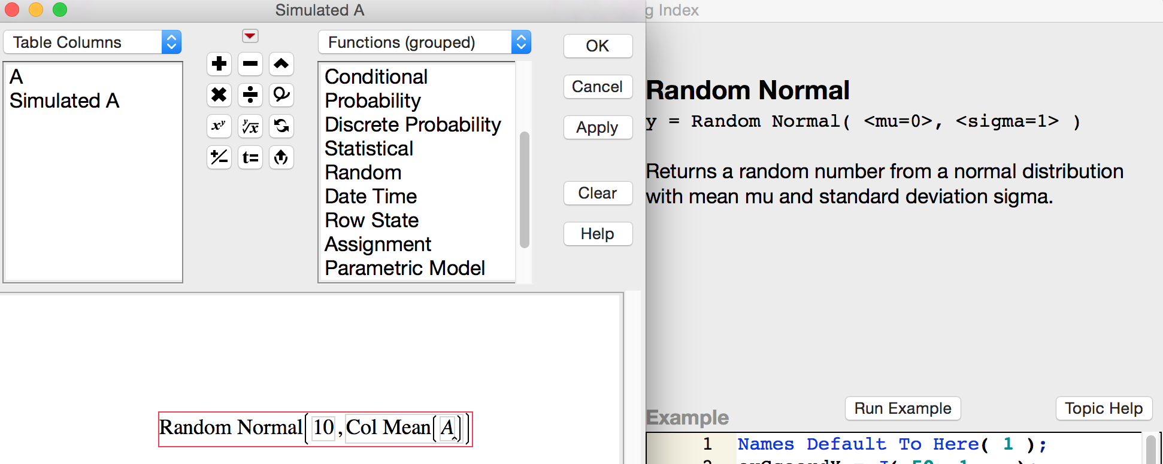Screen dimensions: 1163x464
Task: Select the Statistical function group
Action: [x=369, y=149]
